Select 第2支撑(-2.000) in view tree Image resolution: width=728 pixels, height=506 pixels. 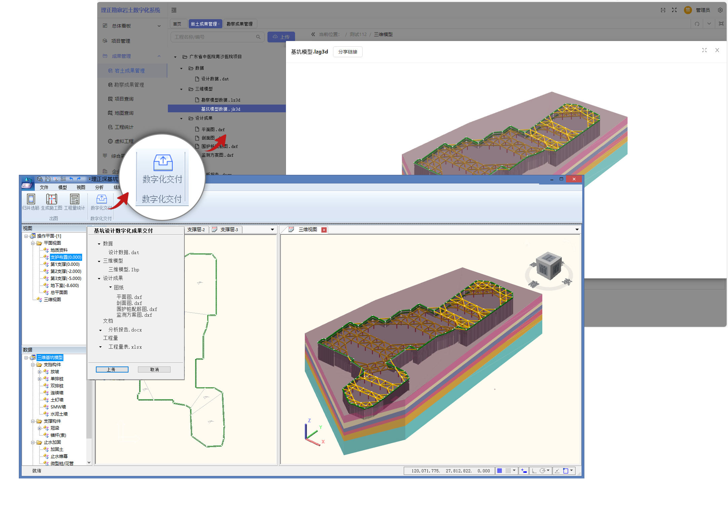tap(66, 271)
